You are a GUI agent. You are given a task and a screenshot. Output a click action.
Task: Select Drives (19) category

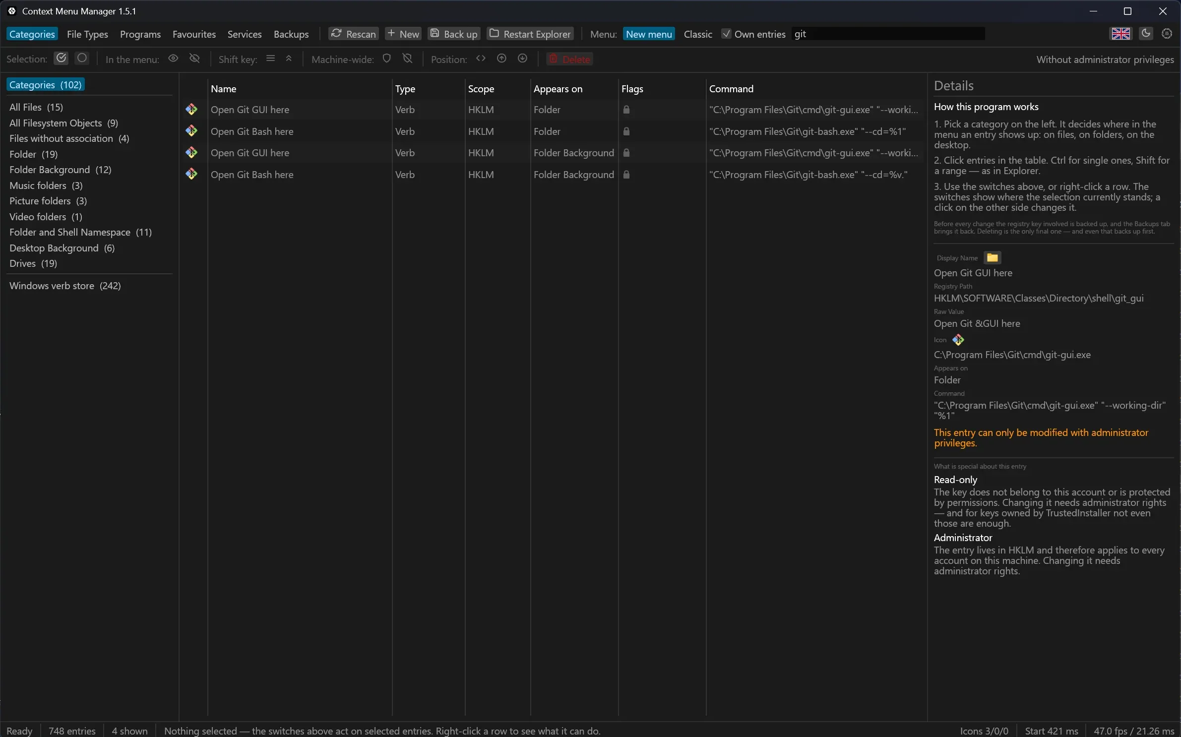(33, 263)
